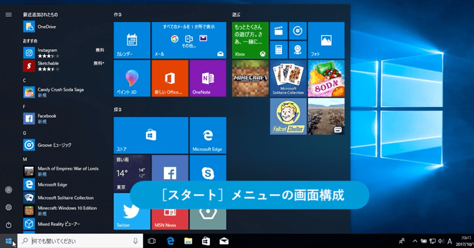The image size is (474, 248).
Task: Open the network icon in tray
Action: coord(433,241)
